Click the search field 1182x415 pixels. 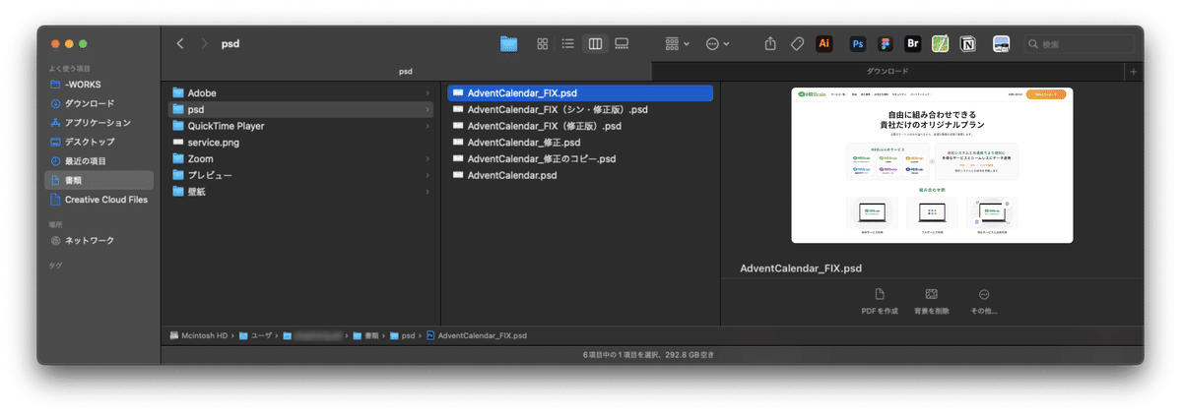click(1078, 43)
